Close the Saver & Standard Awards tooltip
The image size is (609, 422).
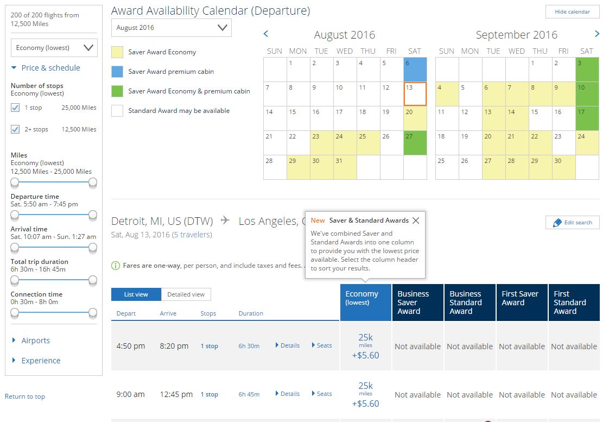click(416, 221)
